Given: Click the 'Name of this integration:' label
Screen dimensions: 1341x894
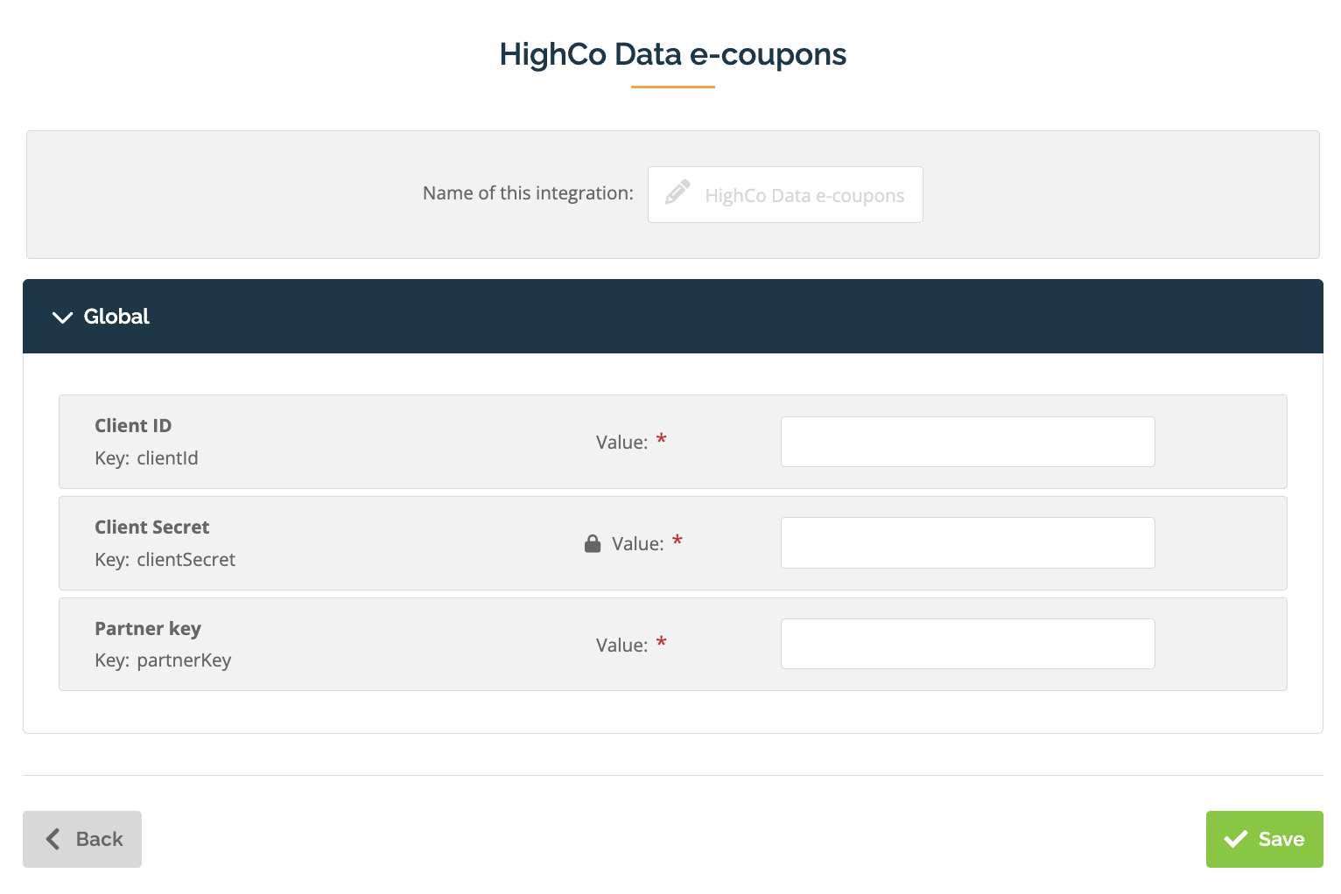Looking at the screenshot, I should (528, 193).
